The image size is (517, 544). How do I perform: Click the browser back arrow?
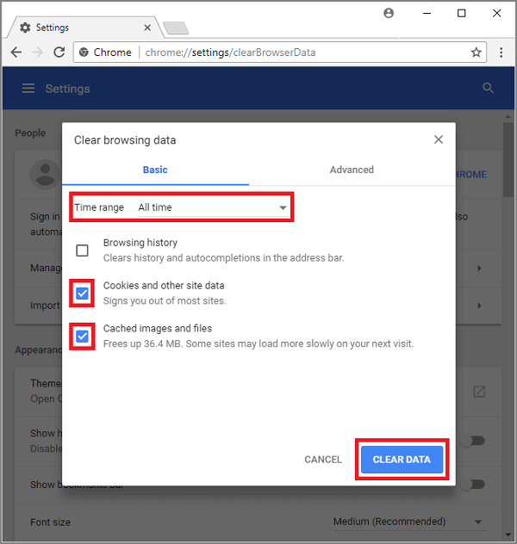coord(16,53)
